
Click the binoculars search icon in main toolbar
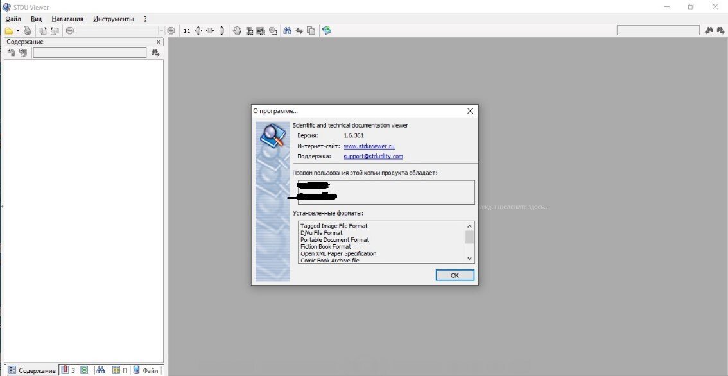click(x=288, y=31)
